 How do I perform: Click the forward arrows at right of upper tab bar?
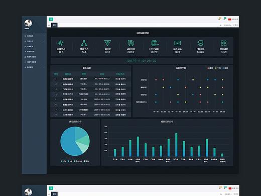221,25
